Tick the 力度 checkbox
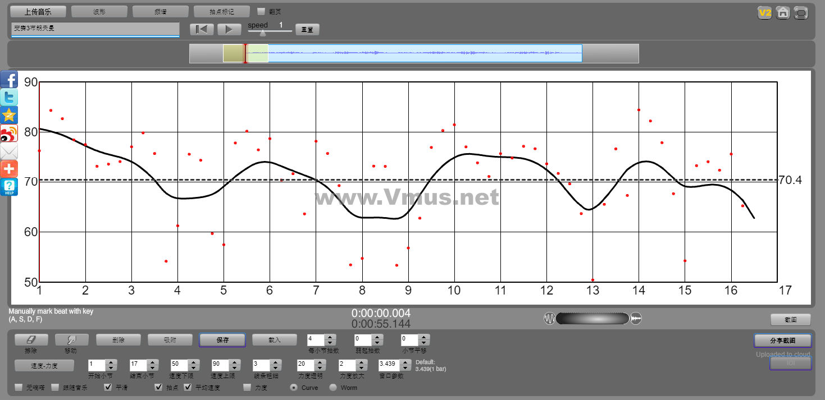Screen dimensions: 825x400 coord(247,387)
